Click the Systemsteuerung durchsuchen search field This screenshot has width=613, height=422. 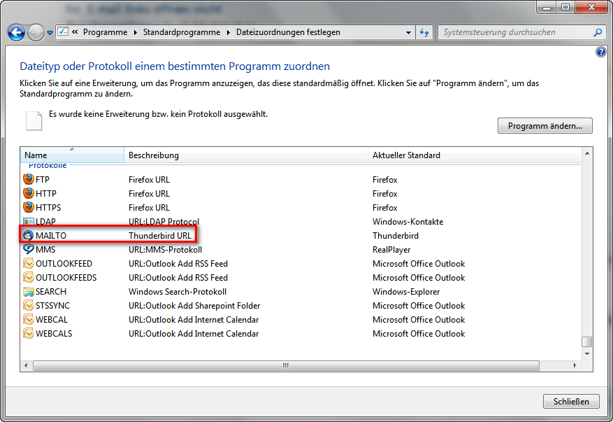pyautogui.click(x=516, y=32)
